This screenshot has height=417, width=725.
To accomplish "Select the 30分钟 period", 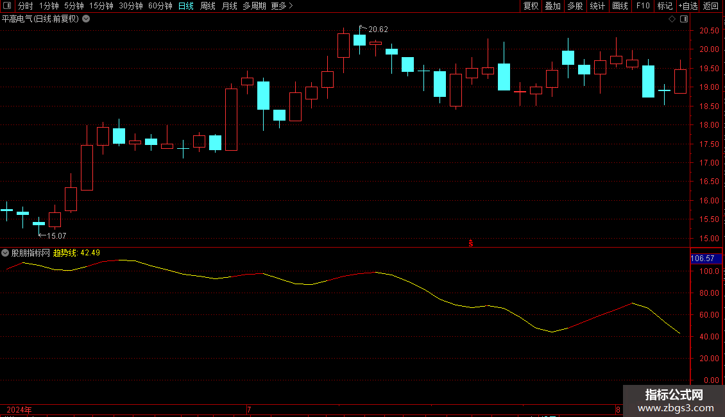I will point(131,6).
